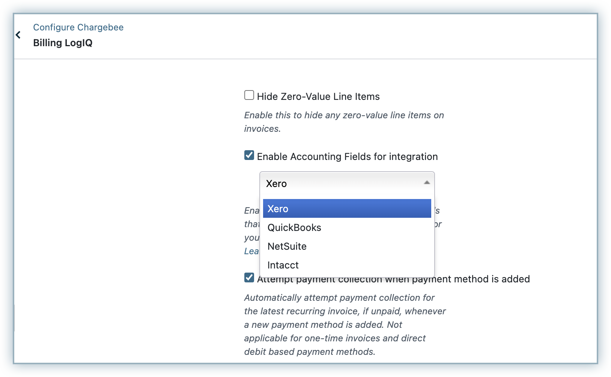
Task: Select the highlighted Xero option in list
Action: (x=347, y=209)
